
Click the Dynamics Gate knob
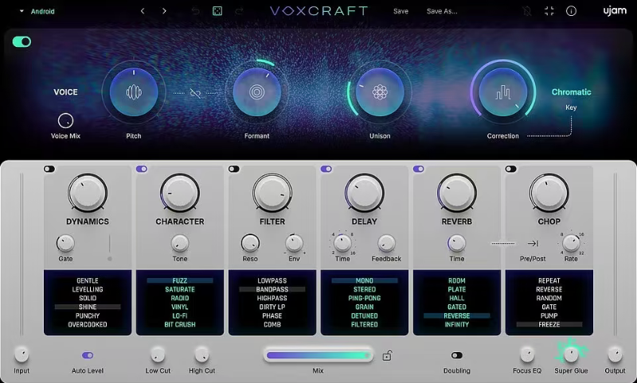tap(65, 244)
